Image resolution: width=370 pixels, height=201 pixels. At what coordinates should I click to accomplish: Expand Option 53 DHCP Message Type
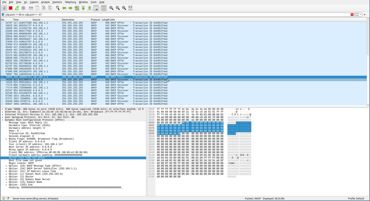point(7,166)
